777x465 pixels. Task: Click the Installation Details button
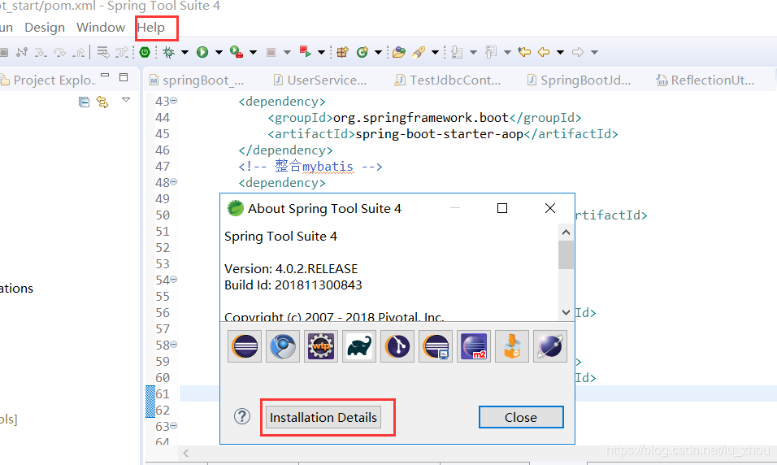coord(323,417)
